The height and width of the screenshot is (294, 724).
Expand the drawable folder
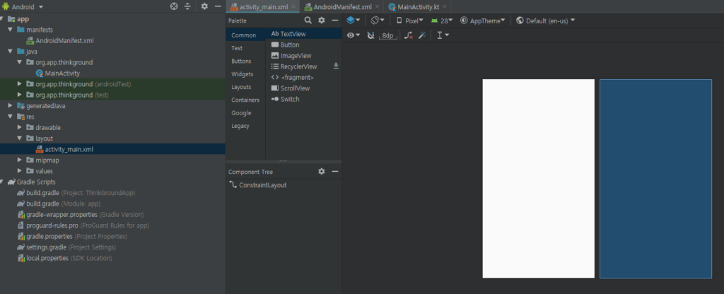pyautogui.click(x=19, y=127)
